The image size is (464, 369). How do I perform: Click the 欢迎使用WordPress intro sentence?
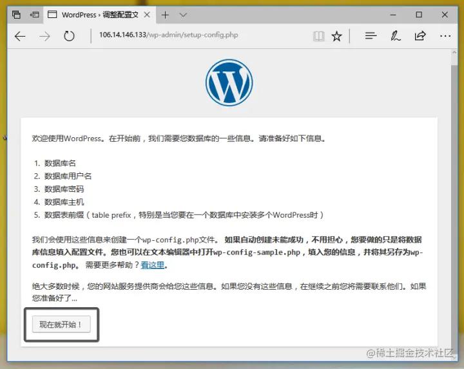tap(179, 138)
